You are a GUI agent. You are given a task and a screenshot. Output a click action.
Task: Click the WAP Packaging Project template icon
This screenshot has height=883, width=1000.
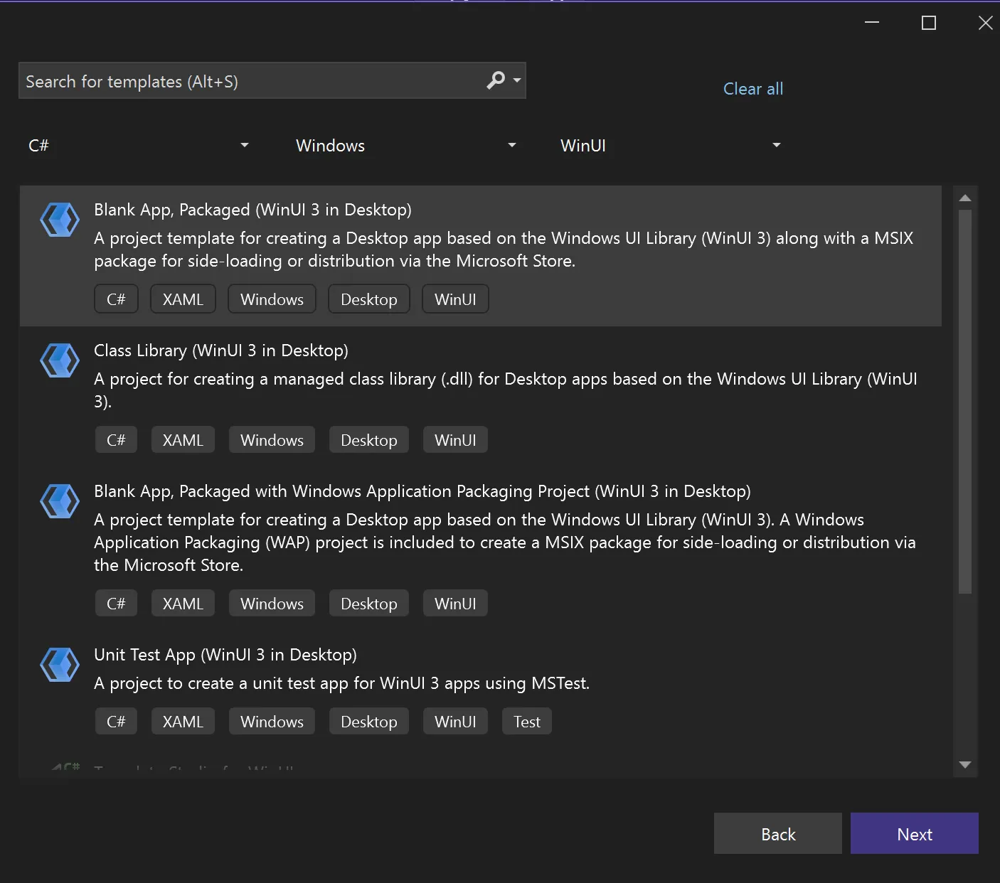pyautogui.click(x=60, y=501)
